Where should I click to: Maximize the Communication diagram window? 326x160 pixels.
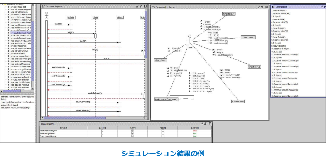[x=262, y=7]
